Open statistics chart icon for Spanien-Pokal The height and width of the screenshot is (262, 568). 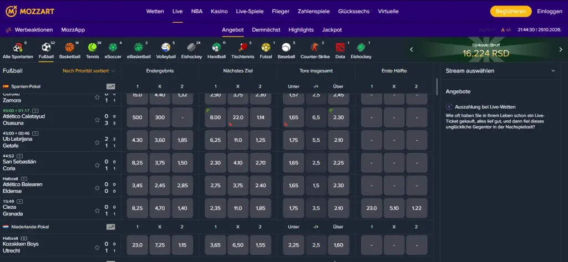tap(110, 86)
